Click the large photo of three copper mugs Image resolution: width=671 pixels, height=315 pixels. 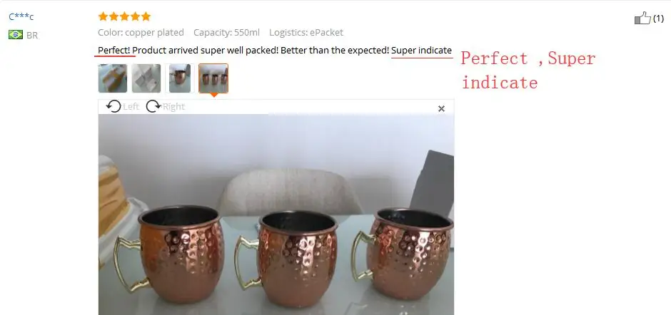pyautogui.click(x=276, y=215)
